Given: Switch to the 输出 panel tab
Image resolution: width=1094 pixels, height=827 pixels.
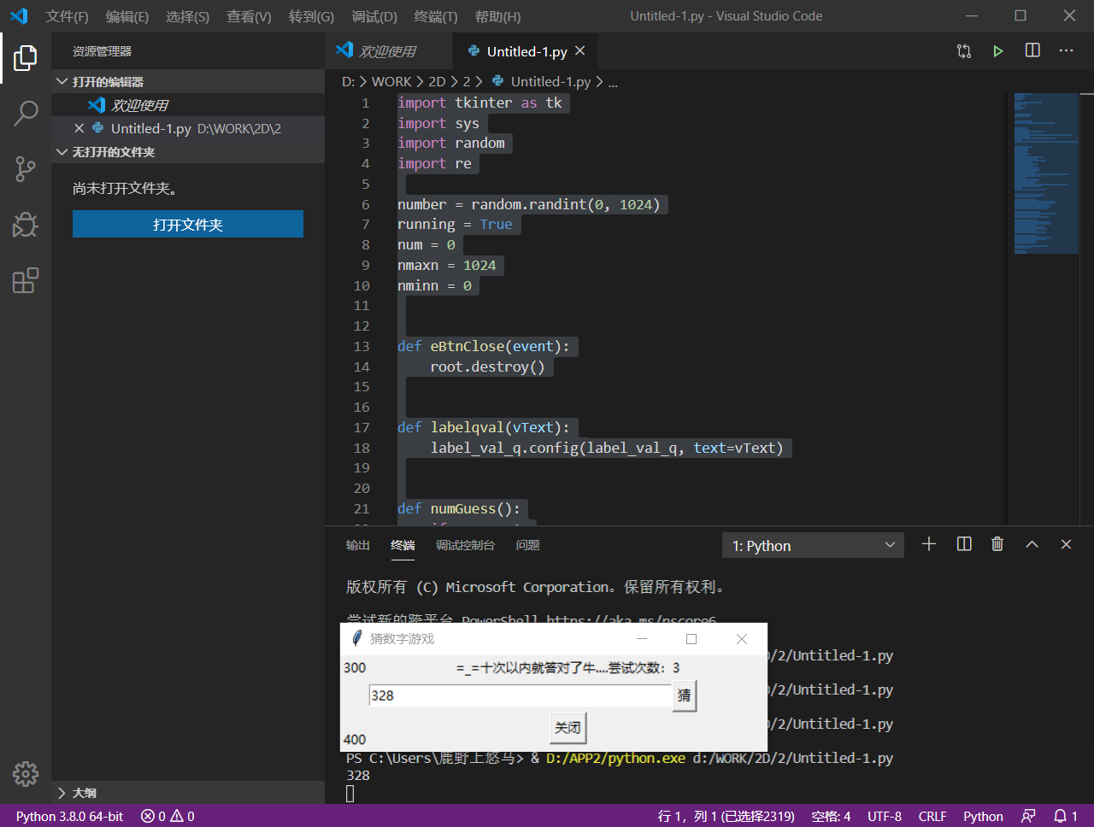Looking at the screenshot, I should 357,545.
